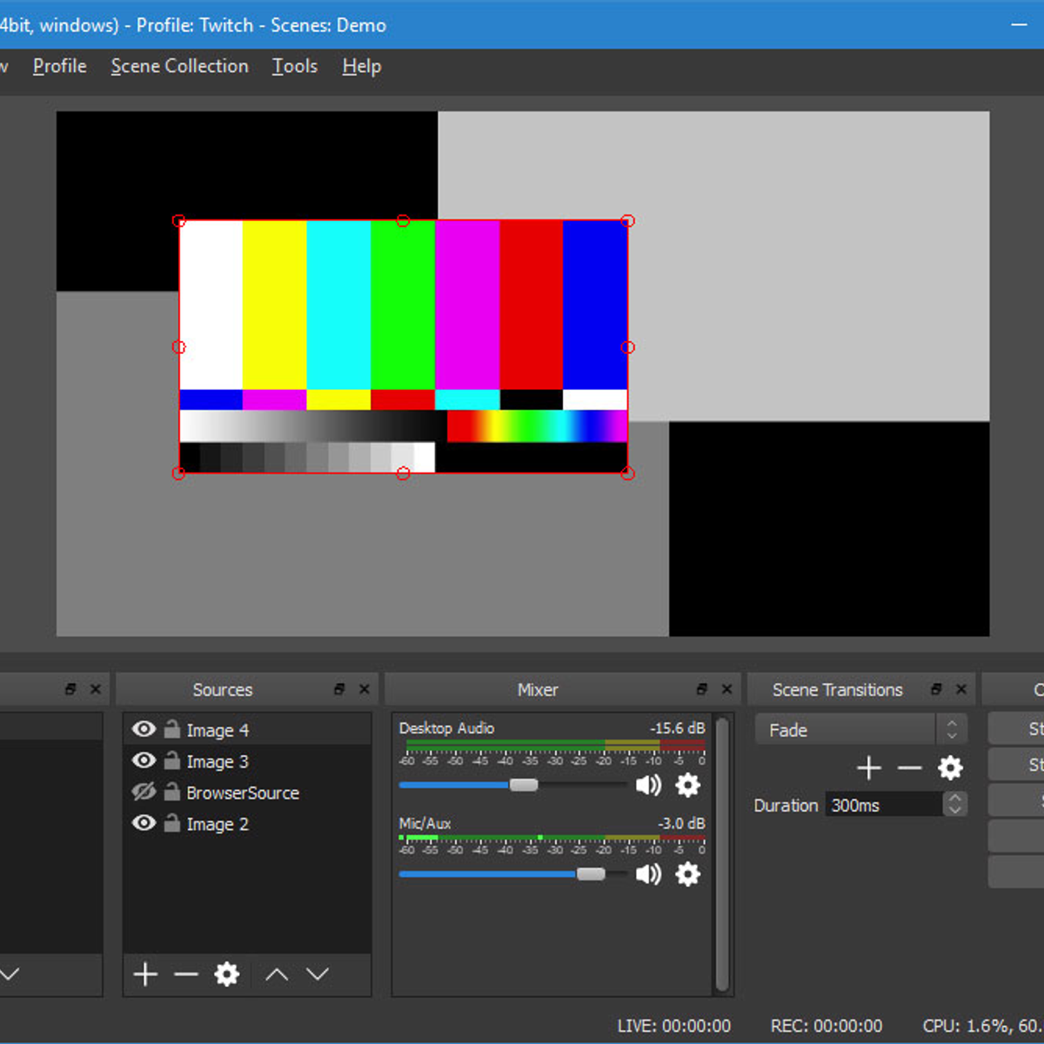Undock the Mixer panel
Viewport: 1044px width, 1044px height.
tap(701, 689)
